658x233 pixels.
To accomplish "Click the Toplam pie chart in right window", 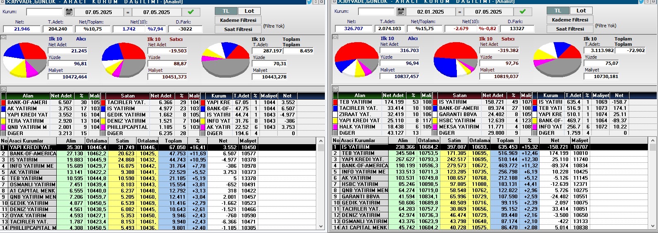I will 557,59.
